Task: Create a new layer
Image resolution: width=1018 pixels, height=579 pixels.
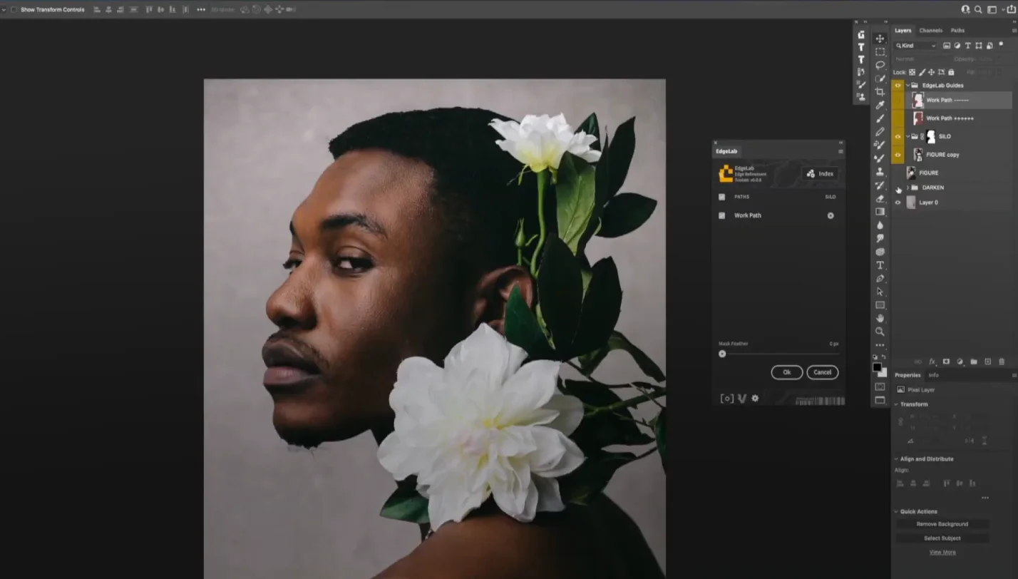Action: click(x=987, y=362)
